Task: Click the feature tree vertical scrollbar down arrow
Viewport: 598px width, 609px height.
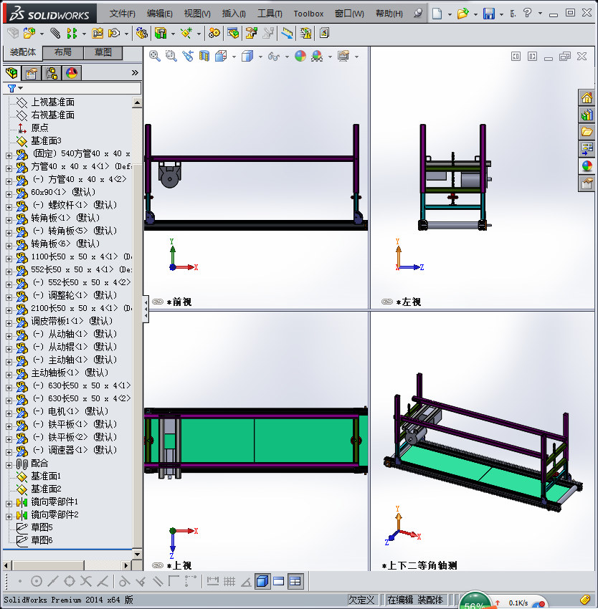Action: [137, 554]
